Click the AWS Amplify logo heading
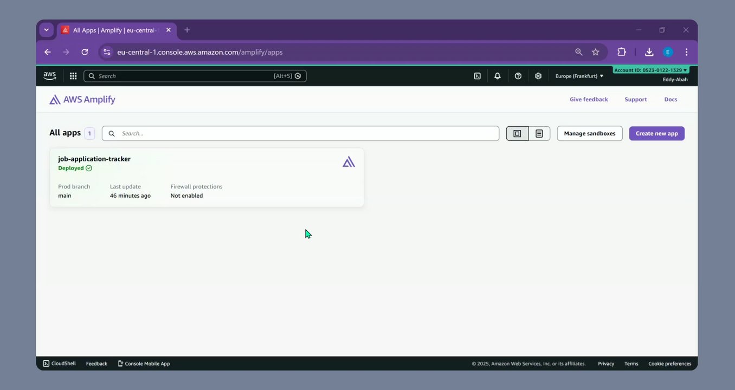The height and width of the screenshot is (390, 735). pyautogui.click(x=82, y=100)
